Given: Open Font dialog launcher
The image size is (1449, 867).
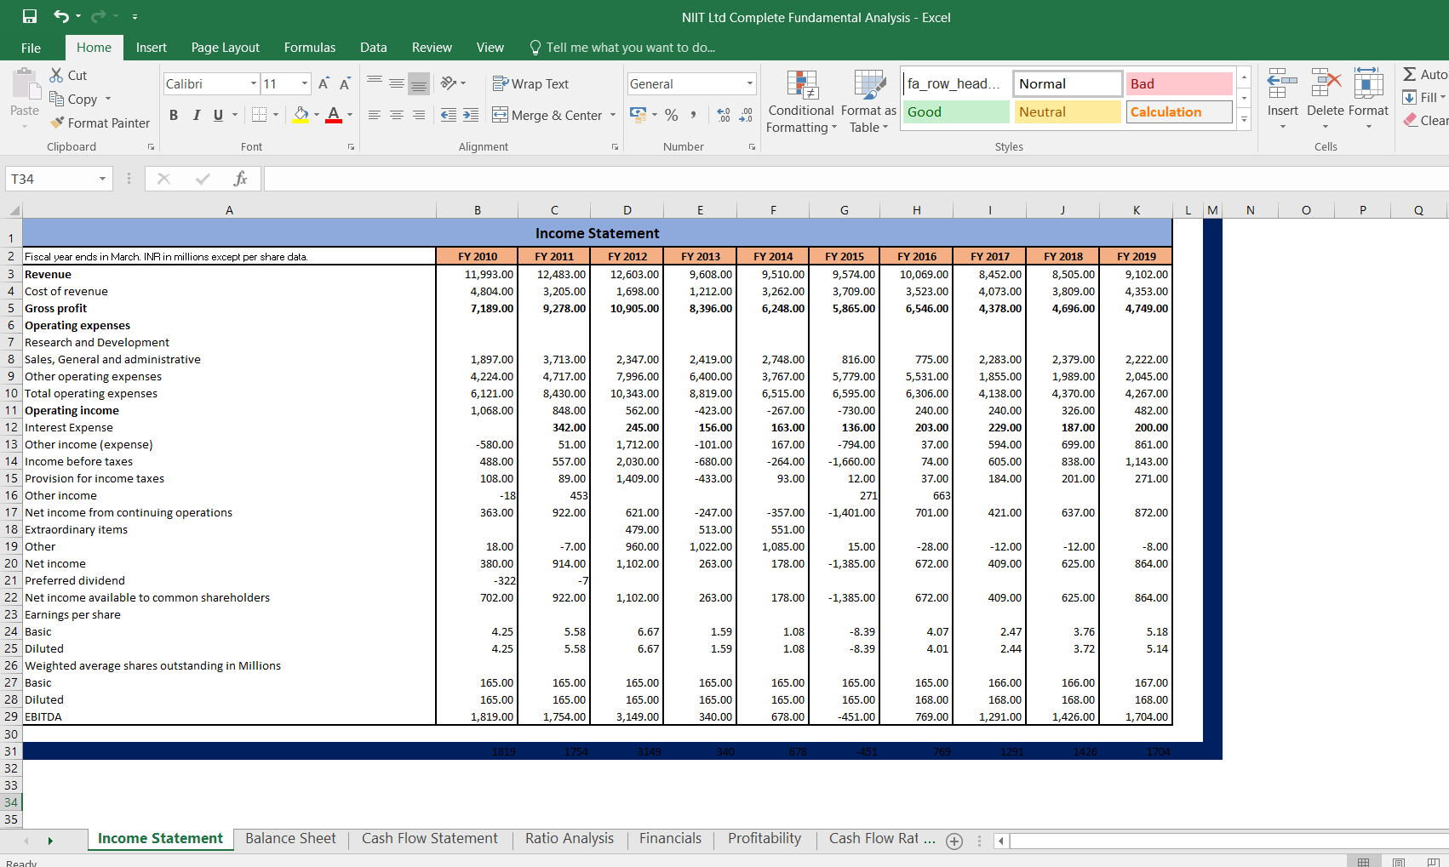Looking at the screenshot, I should pos(351,147).
